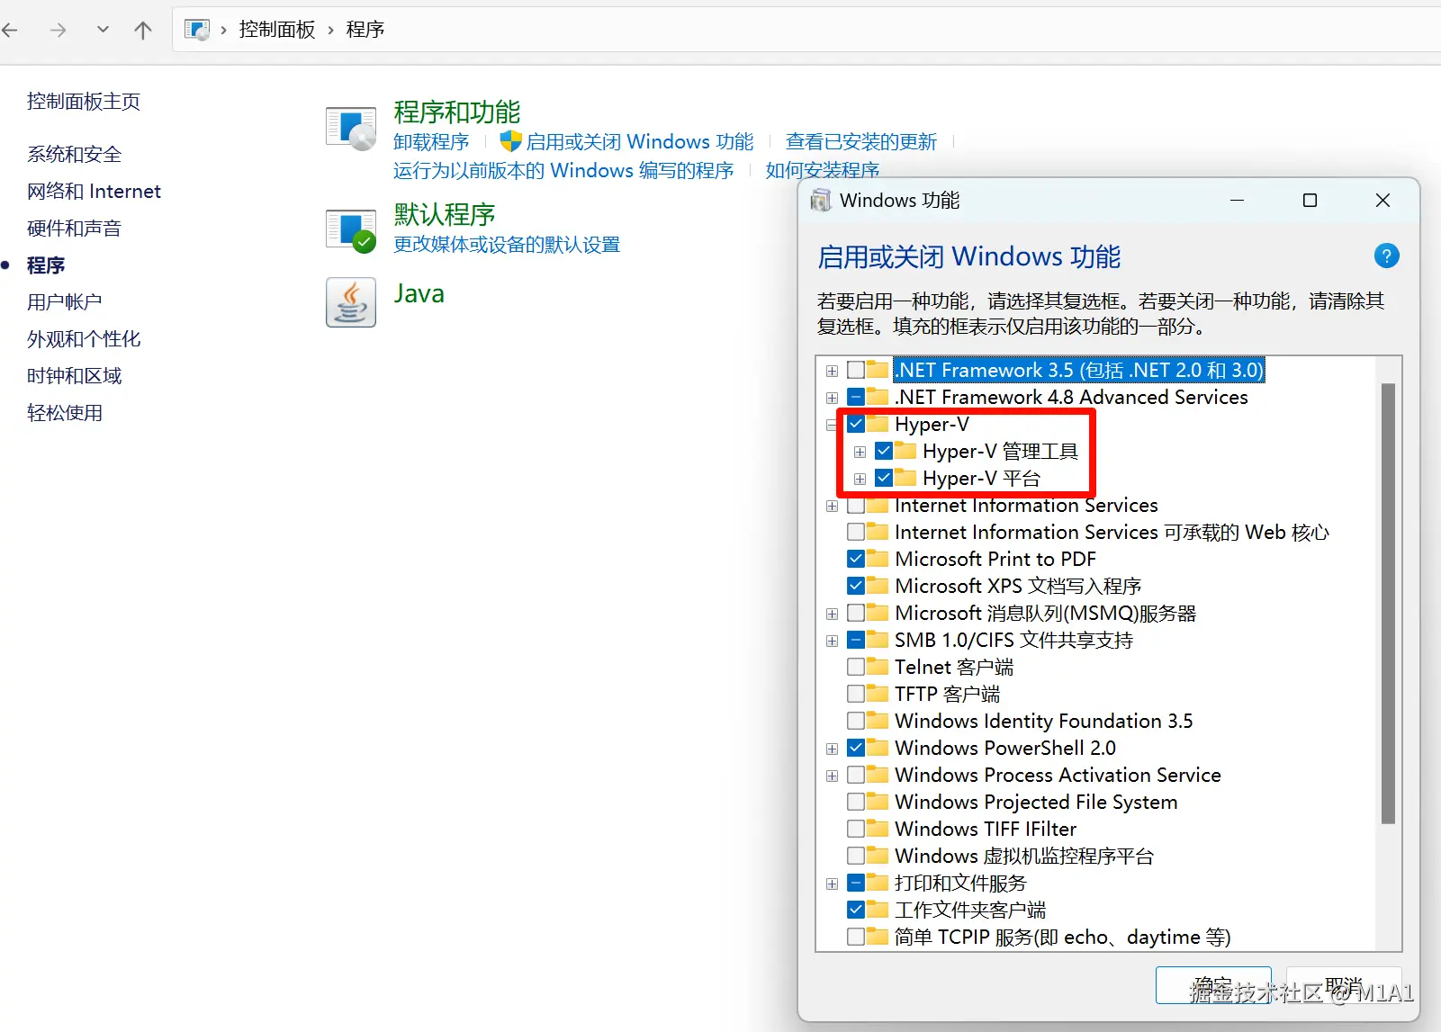The image size is (1441, 1032).
Task: Check Windows Projected File System checkbox
Action: (856, 802)
